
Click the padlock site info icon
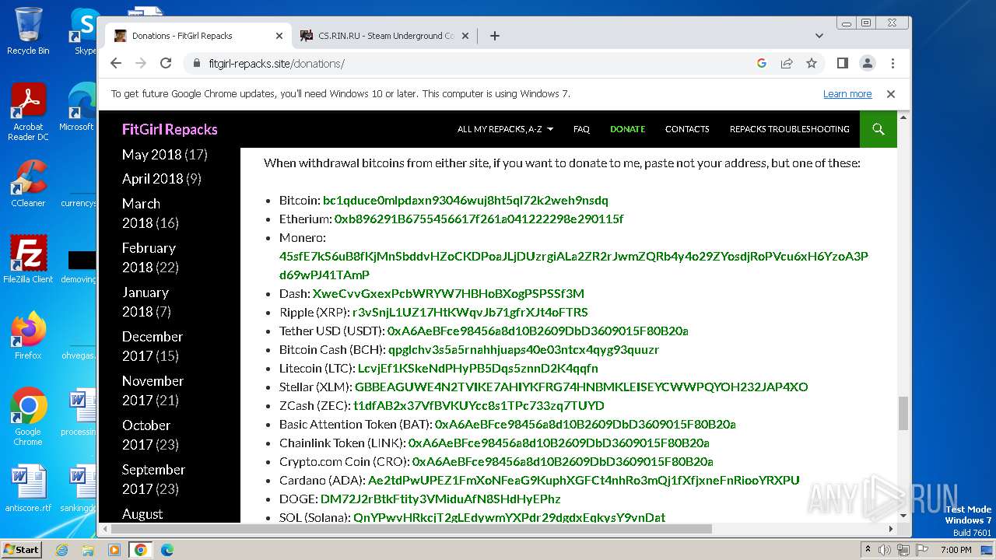(x=196, y=63)
